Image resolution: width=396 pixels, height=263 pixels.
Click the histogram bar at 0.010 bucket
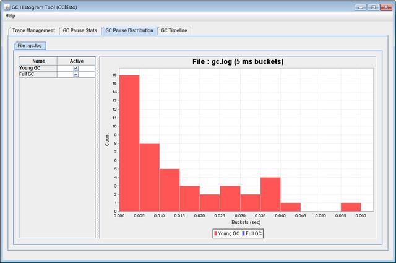pos(170,190)
